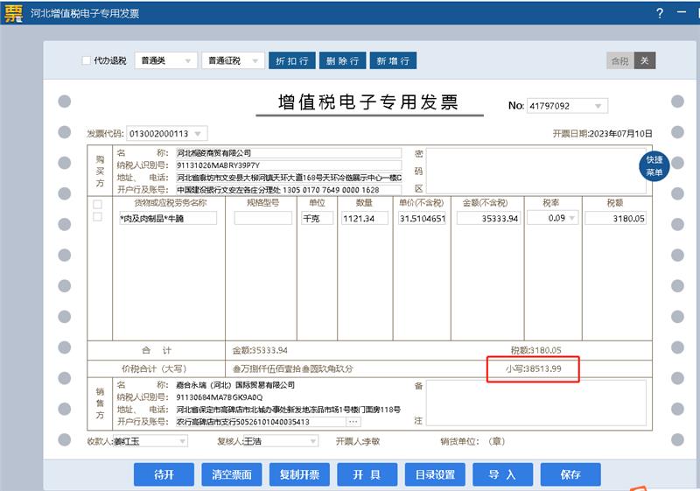Expand the invoice No. 41797092 dropdown
The height and width of the screenshot is (491, 700).
[598, 106]
